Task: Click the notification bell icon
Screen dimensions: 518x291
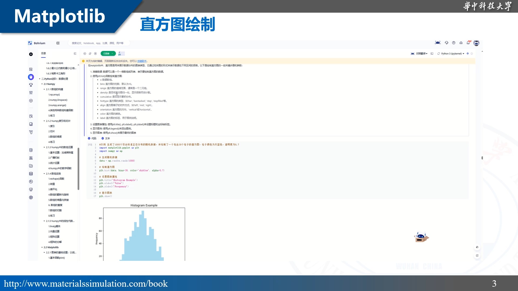Action: point(469,43)
